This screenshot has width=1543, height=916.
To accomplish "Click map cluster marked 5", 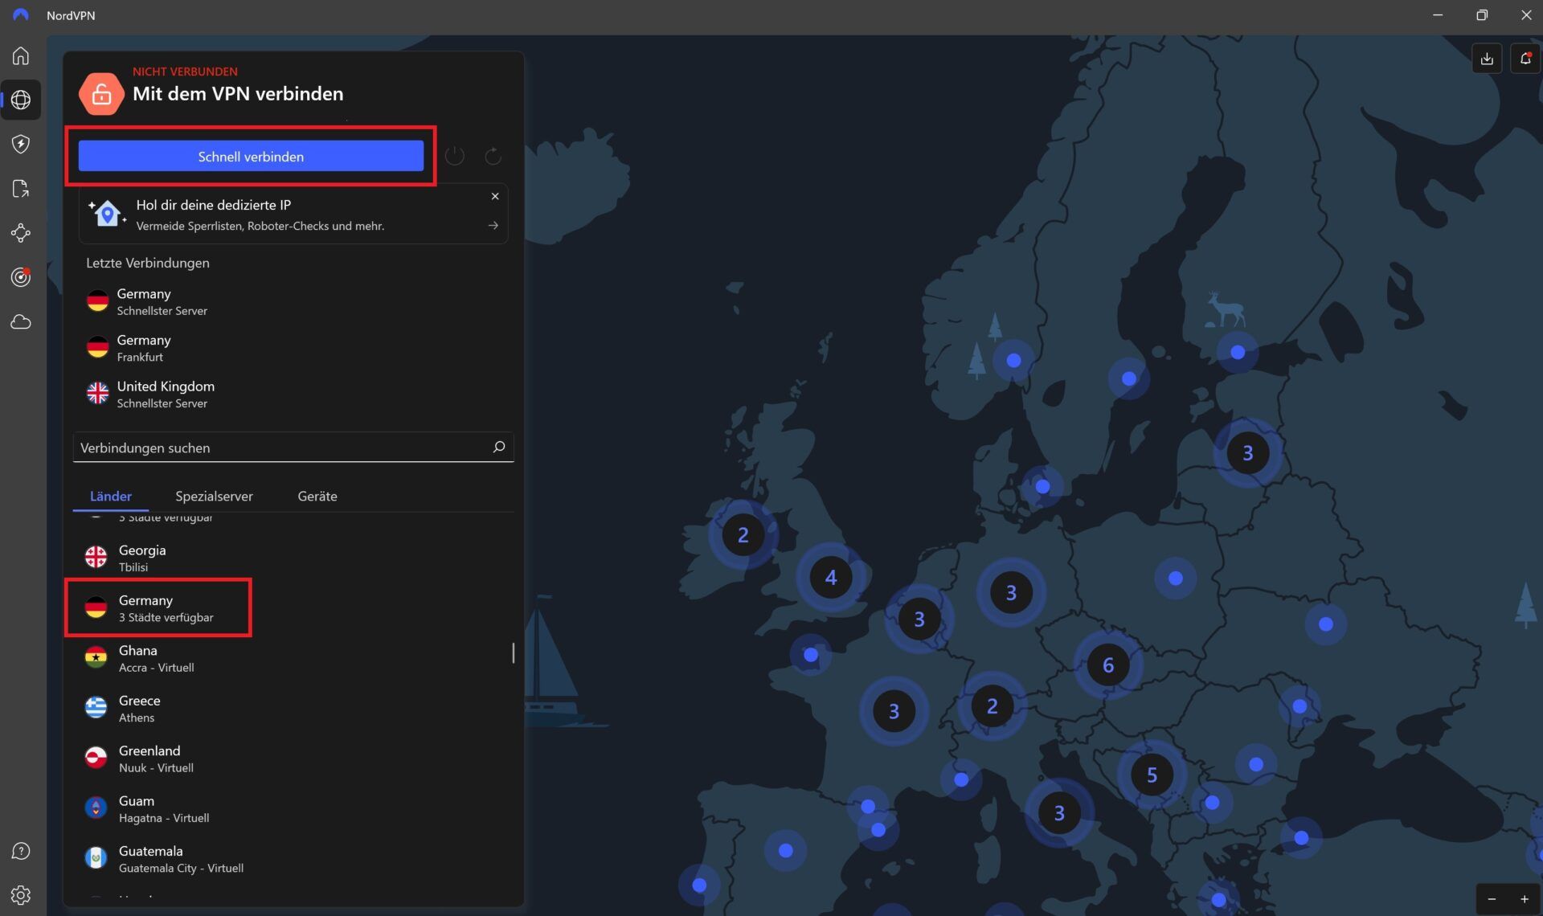I will pos(1152,775).
